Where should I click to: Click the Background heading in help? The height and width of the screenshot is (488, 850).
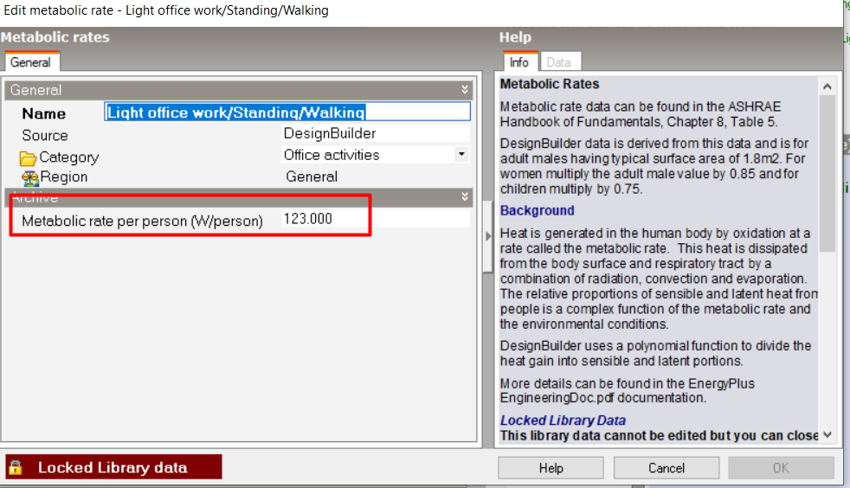(538, 211)
